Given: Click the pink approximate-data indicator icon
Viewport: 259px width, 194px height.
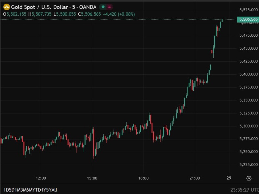Looking at the screenshot, I should point(109,7).
